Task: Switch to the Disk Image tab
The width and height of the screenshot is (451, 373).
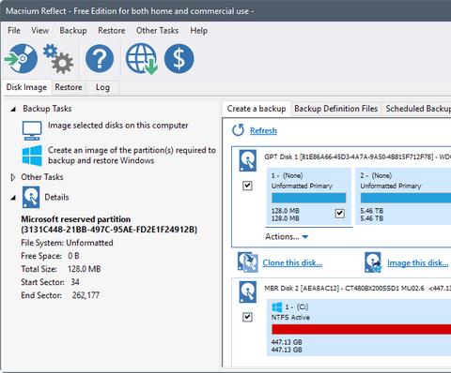Action: [26, 87]
